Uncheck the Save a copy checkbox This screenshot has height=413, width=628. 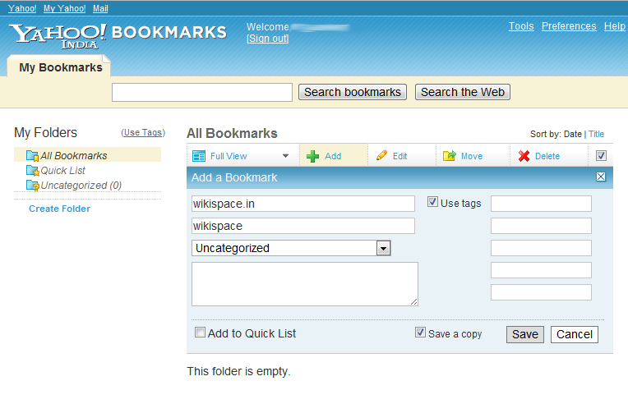pos(420,333)
